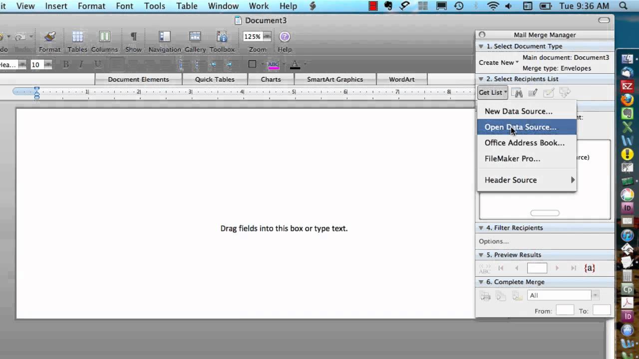Click the Edit Data Source icon
The width and height of the screenshot is (639, 359).
pos(533,93)
